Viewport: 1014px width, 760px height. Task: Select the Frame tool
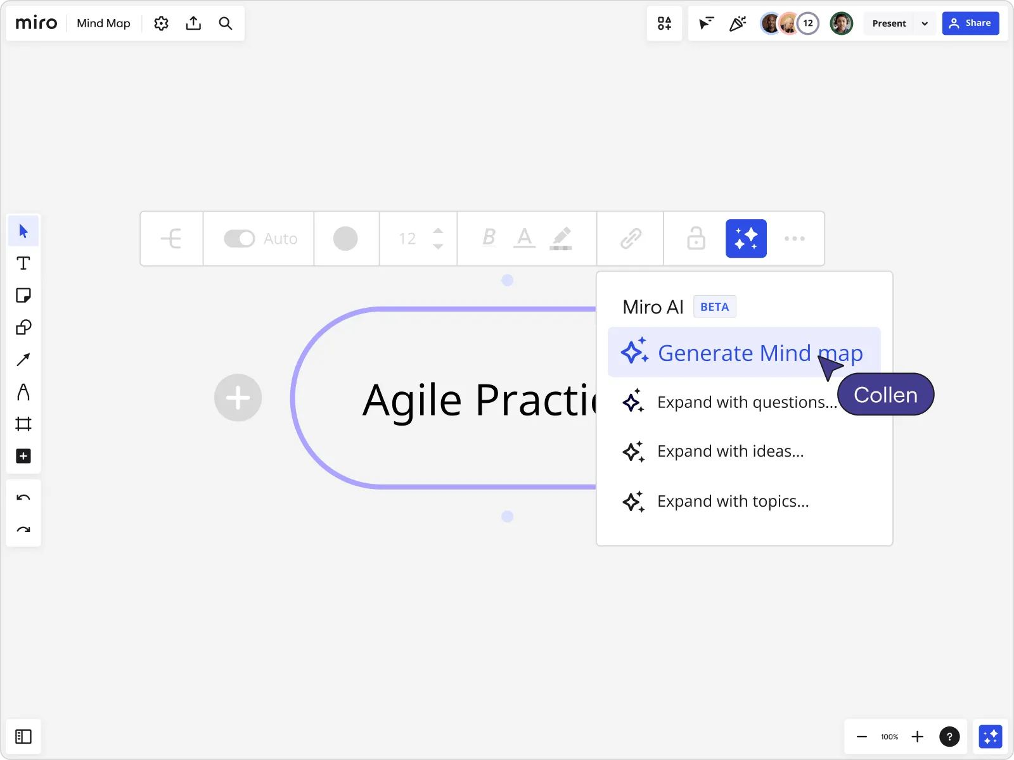tap(23, 424)
